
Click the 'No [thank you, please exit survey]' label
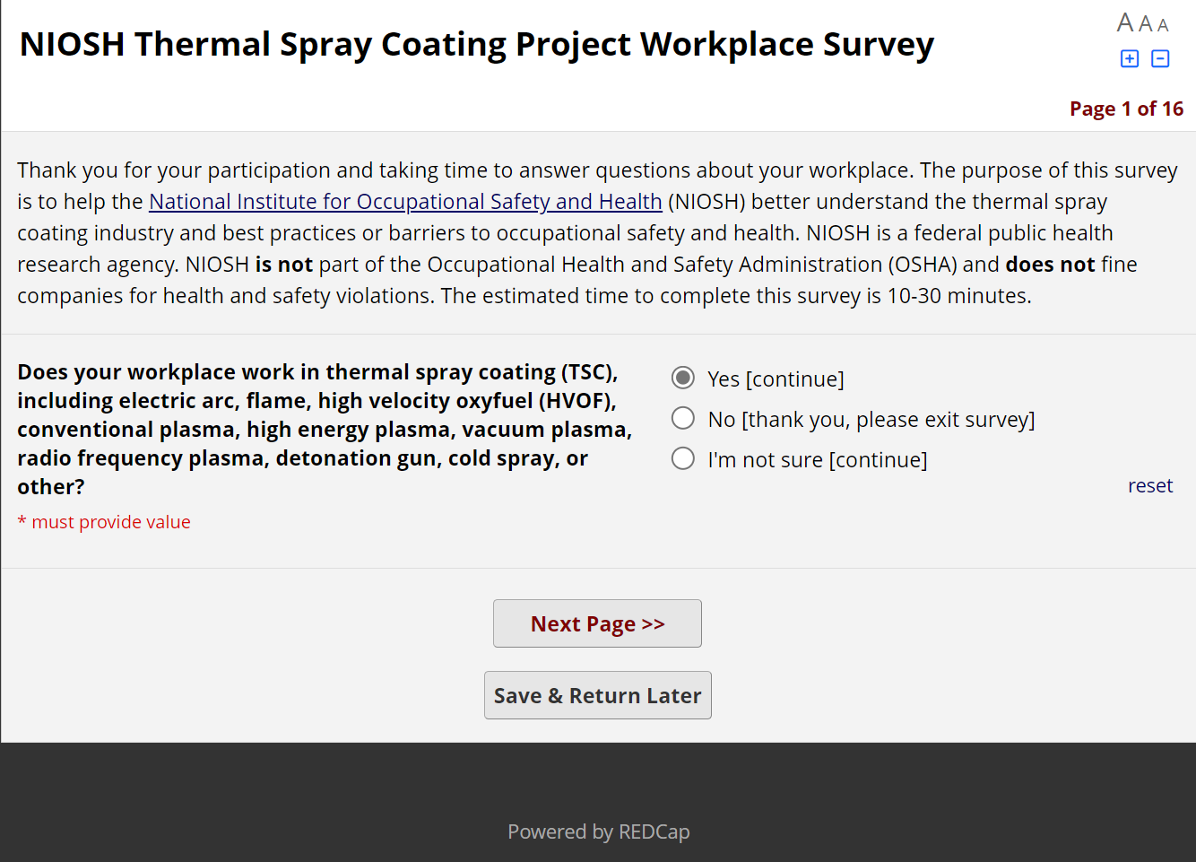[871, 419]
